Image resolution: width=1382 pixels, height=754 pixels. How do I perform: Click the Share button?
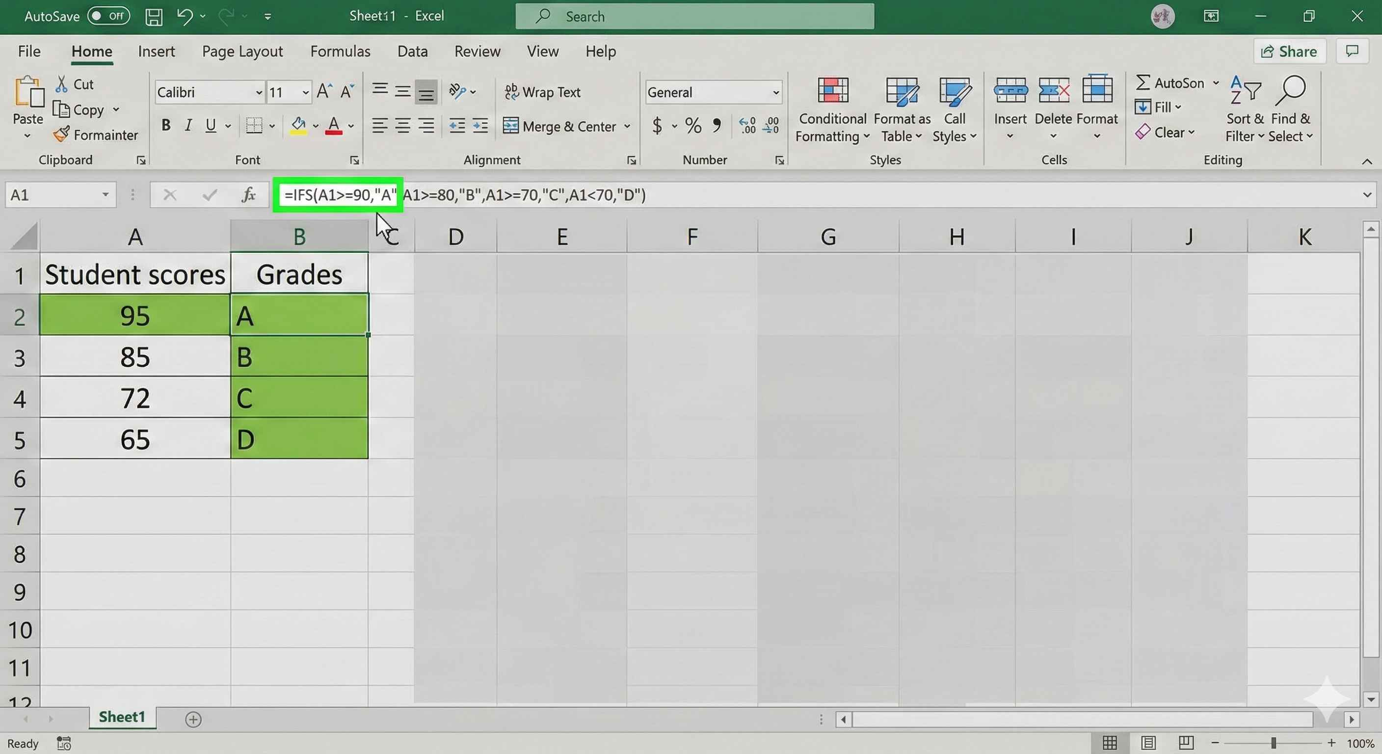click(x=1289, y=52)
